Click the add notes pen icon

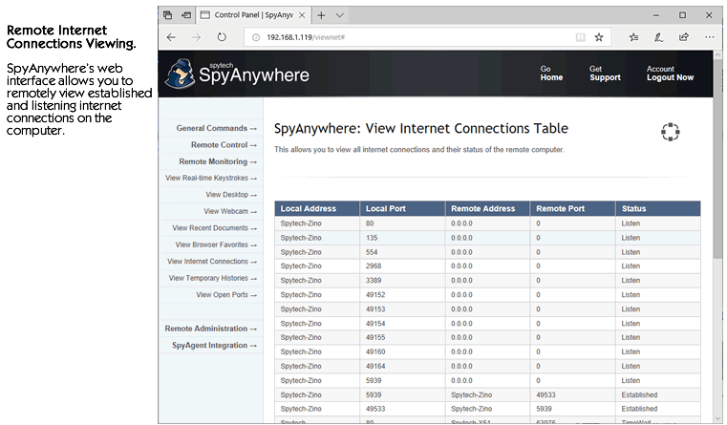tap(658, 37)
